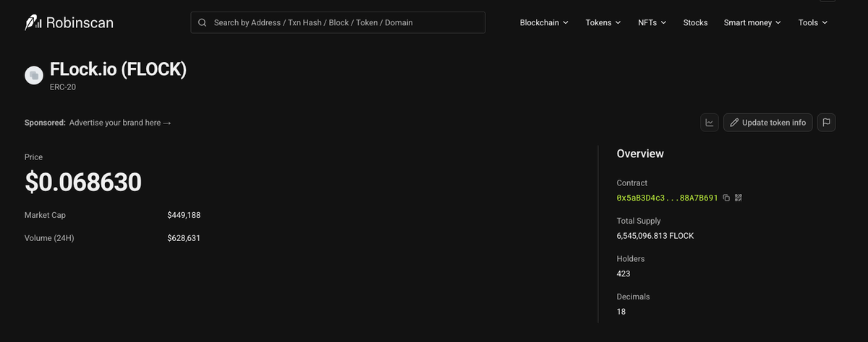Select the $0.068630 price value
This screenshot has height=342, width=868.
click(83, 183)
